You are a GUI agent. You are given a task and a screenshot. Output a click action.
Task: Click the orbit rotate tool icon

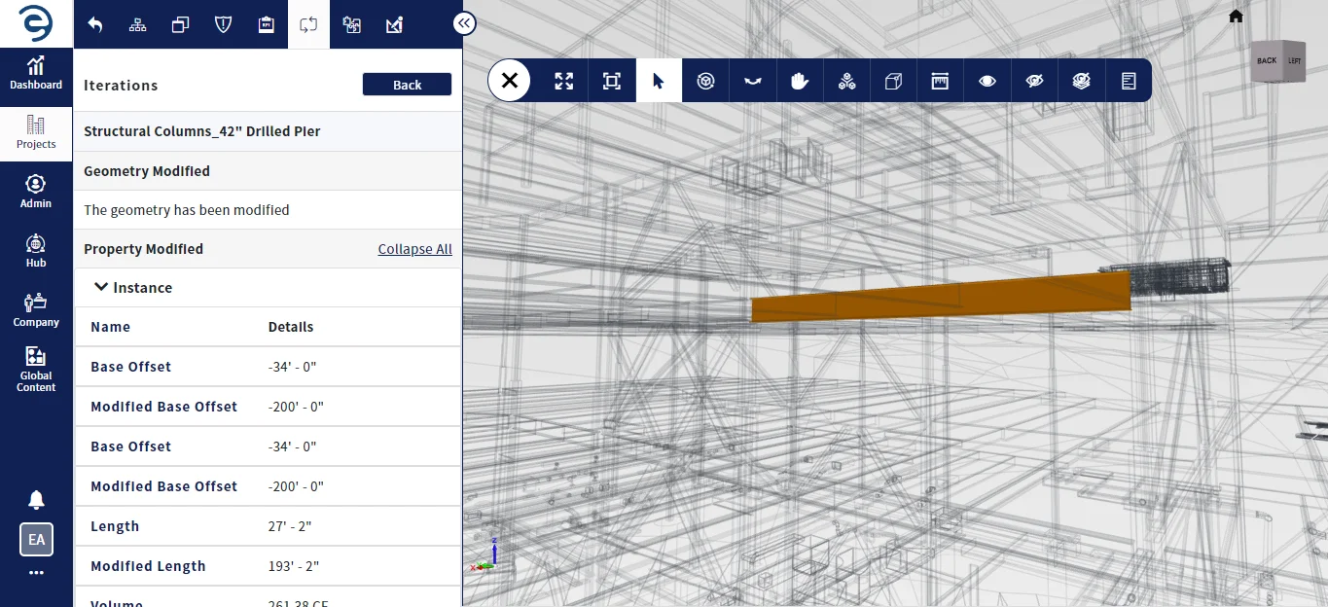tap(706, 81)
